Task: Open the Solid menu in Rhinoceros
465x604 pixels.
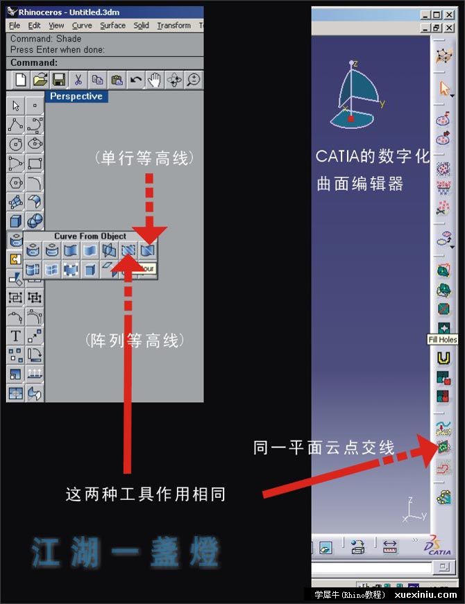Action: 141,26
